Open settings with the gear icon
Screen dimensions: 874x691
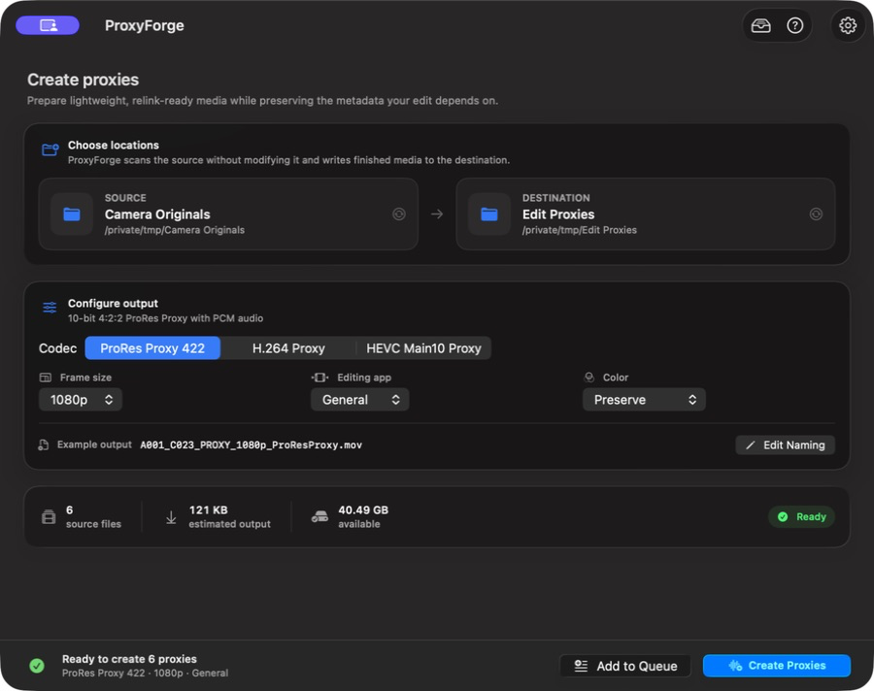coord(847,25)
